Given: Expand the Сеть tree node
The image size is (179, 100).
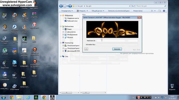Looking at the screenshot, I should (61, 56).
